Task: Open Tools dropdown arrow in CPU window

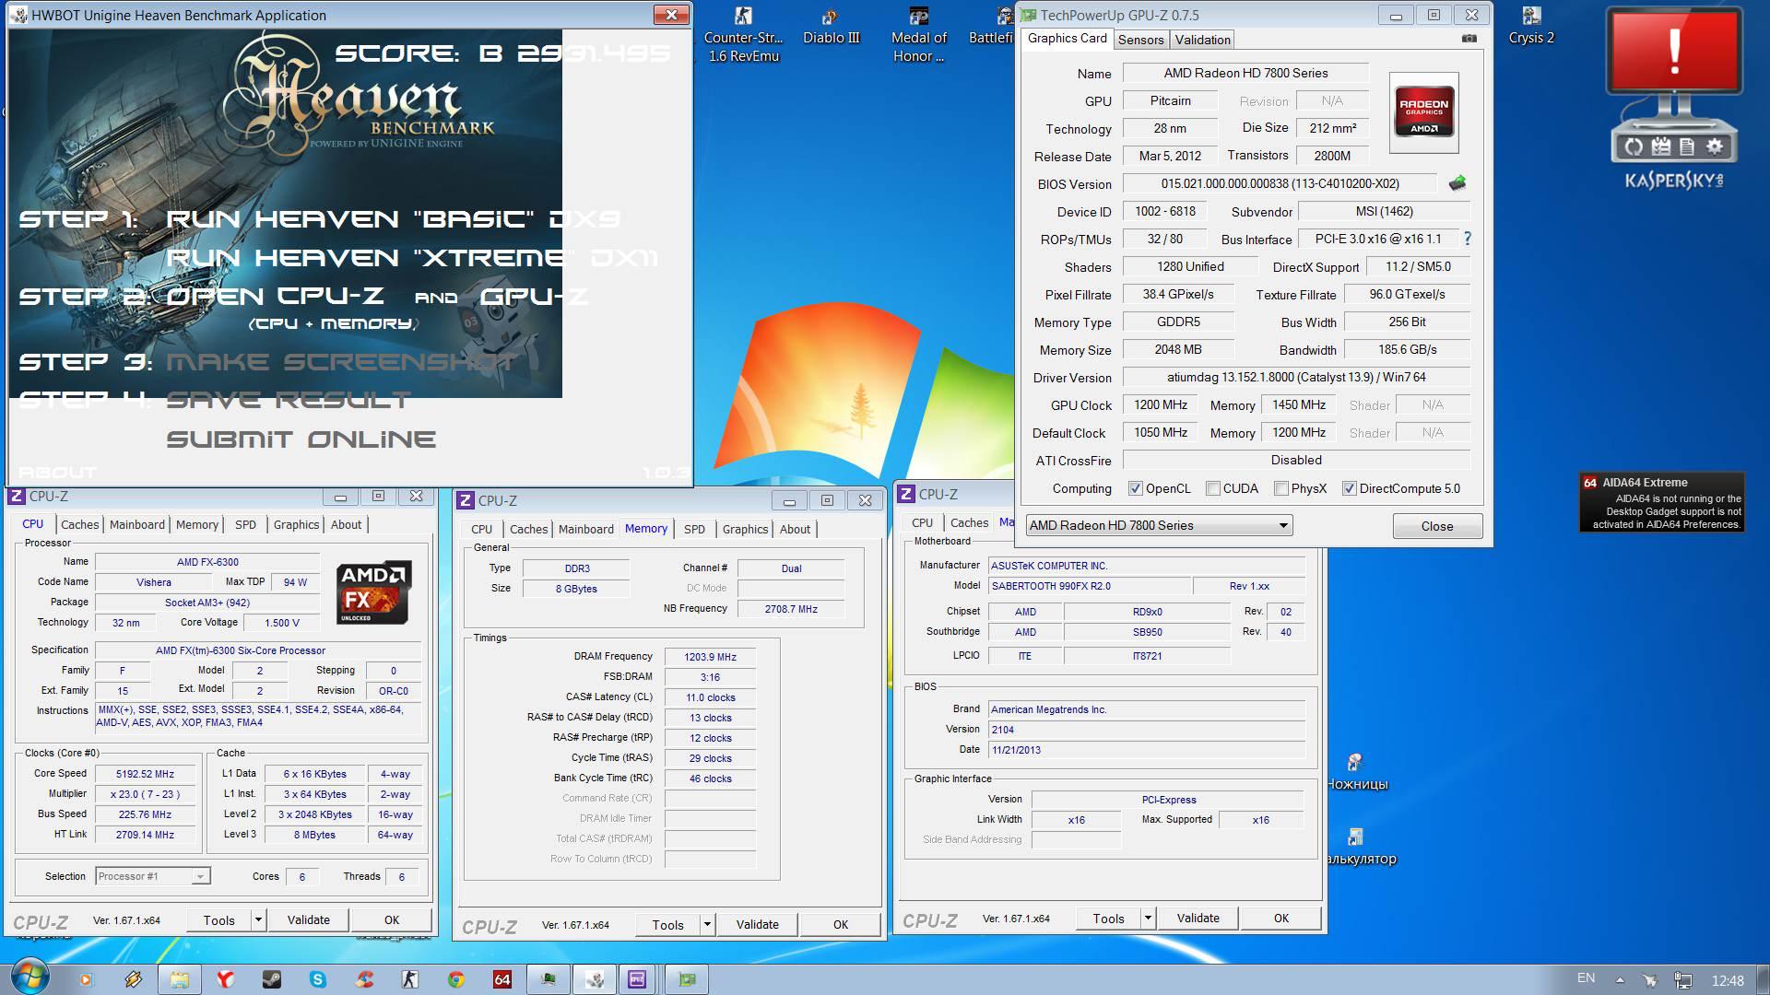Action: pos(259,919)
